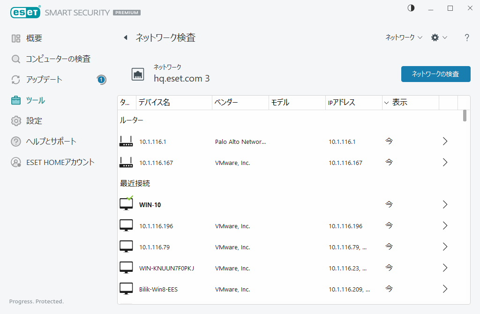480x314 pixels.
Task: Go back using the left arrow
Action: [125, 37]
